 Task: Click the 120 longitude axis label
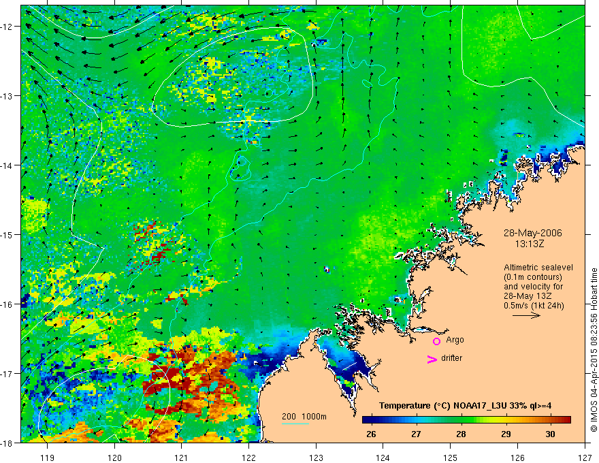pyautogui.click(x=114, y=458)
